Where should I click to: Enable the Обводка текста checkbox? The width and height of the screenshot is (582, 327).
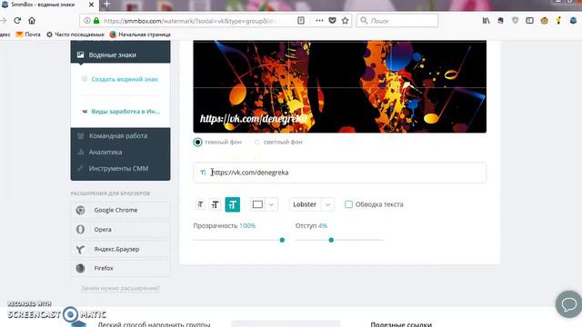click(348, 204)
